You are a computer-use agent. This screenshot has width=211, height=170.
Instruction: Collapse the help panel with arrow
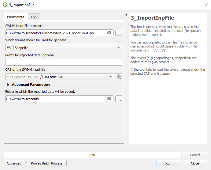(x=126, y=15)
